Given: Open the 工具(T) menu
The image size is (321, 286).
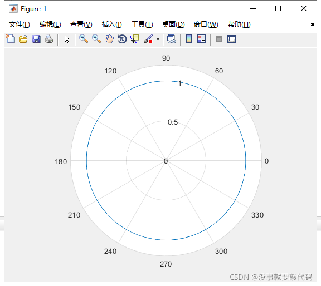Looking at the screenshot, I should pos(142,24).
